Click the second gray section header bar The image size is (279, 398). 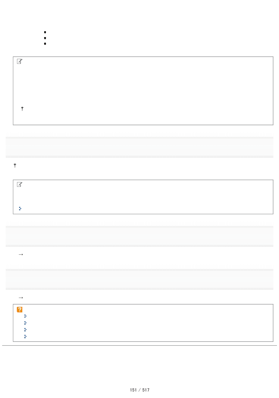(x=139, y=236)
